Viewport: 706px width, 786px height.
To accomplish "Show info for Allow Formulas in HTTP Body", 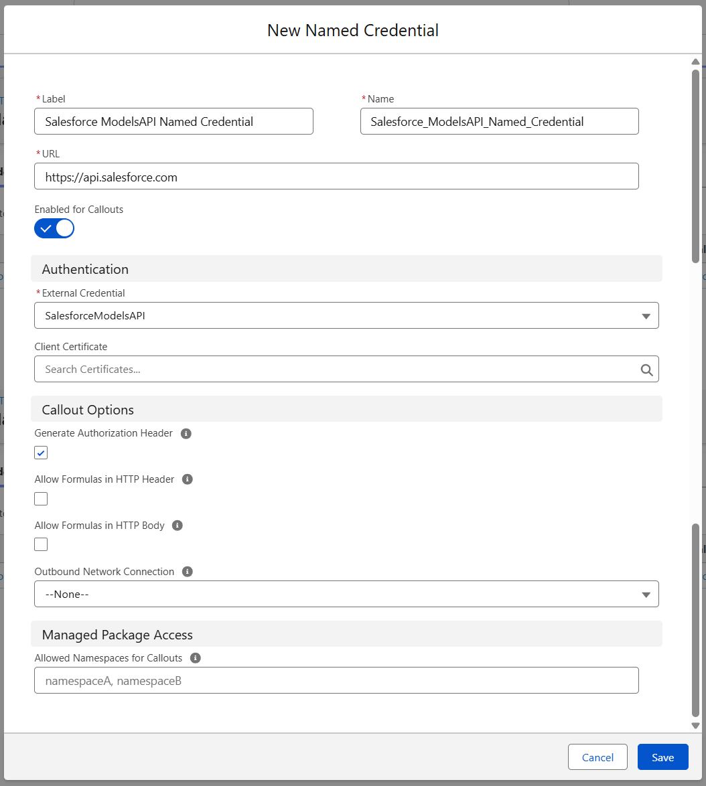I will tap(178, 526).
